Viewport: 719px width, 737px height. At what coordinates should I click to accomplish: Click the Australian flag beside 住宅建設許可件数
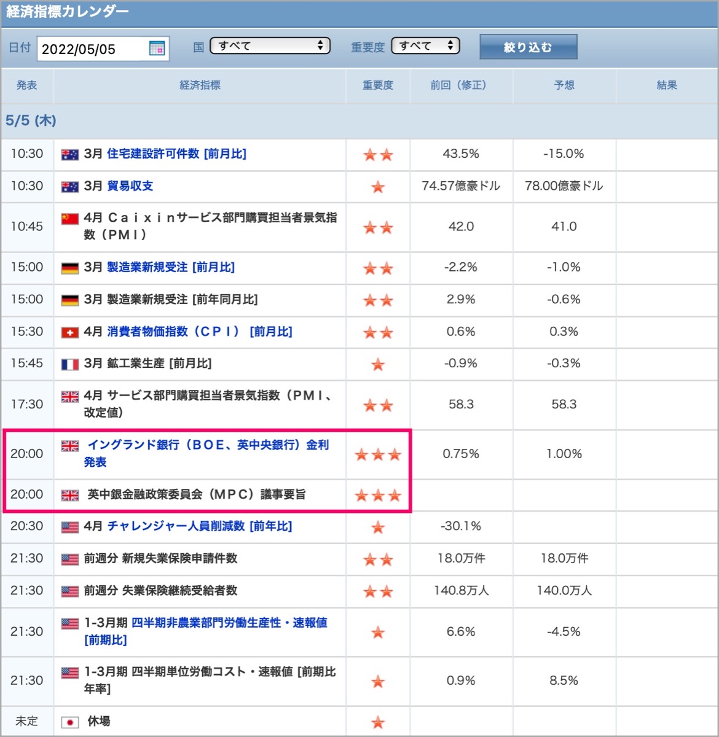click(x=70, y=155)
